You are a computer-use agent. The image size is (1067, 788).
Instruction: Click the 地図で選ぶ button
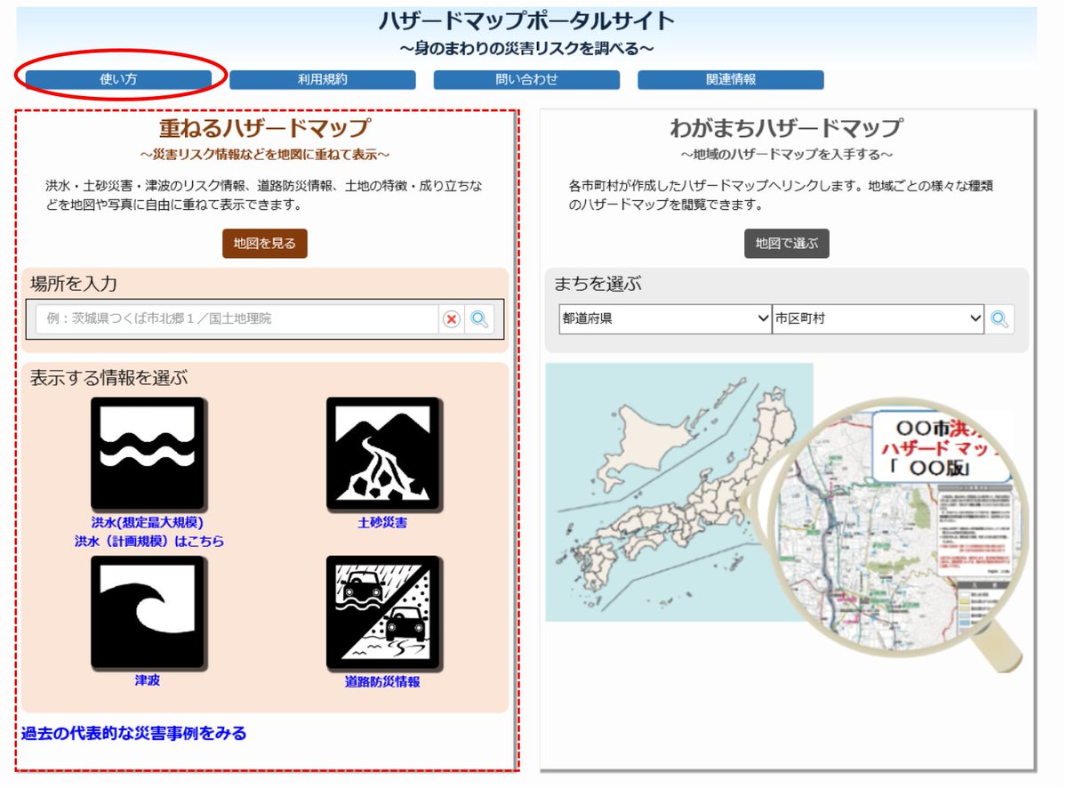point(787,243)
